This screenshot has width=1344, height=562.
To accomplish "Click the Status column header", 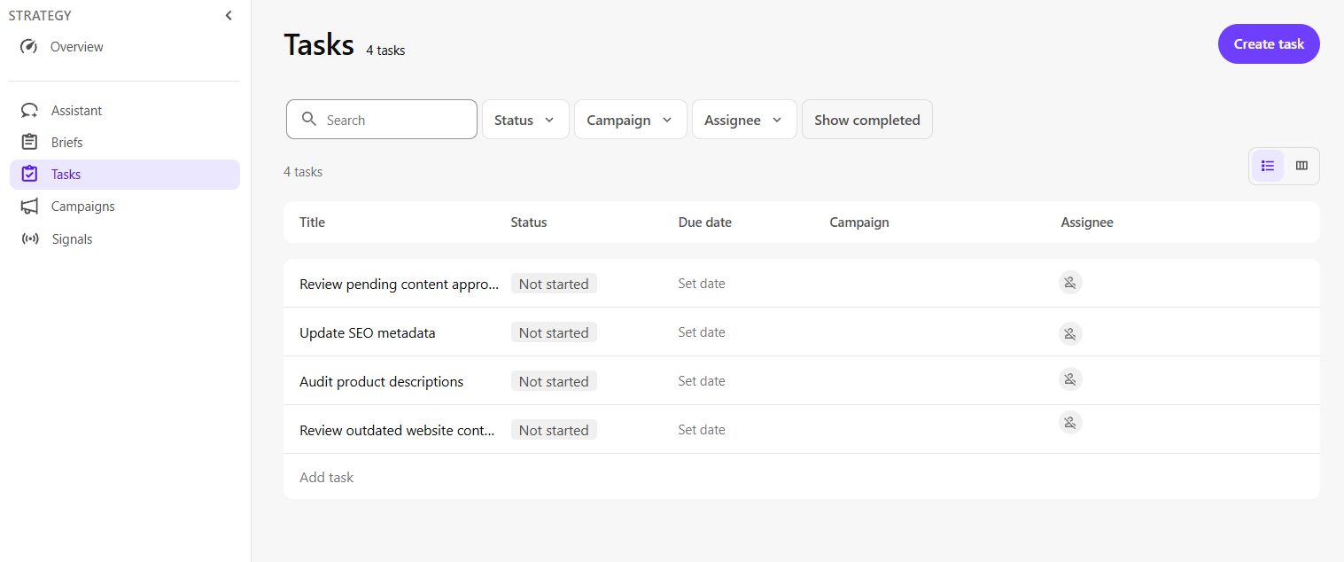I will [529, 222].
